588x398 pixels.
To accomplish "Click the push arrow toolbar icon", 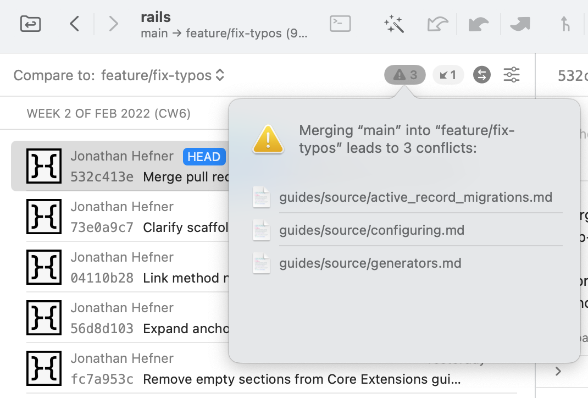I will (520, 24).
